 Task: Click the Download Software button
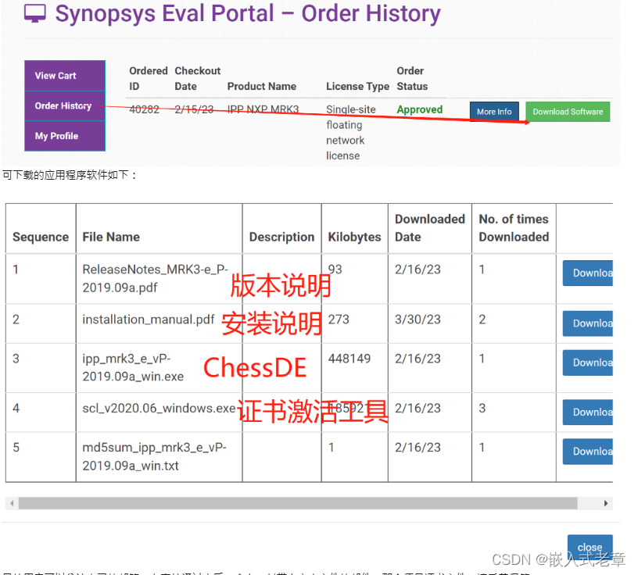pyautogui.click(x=568, y=112)
